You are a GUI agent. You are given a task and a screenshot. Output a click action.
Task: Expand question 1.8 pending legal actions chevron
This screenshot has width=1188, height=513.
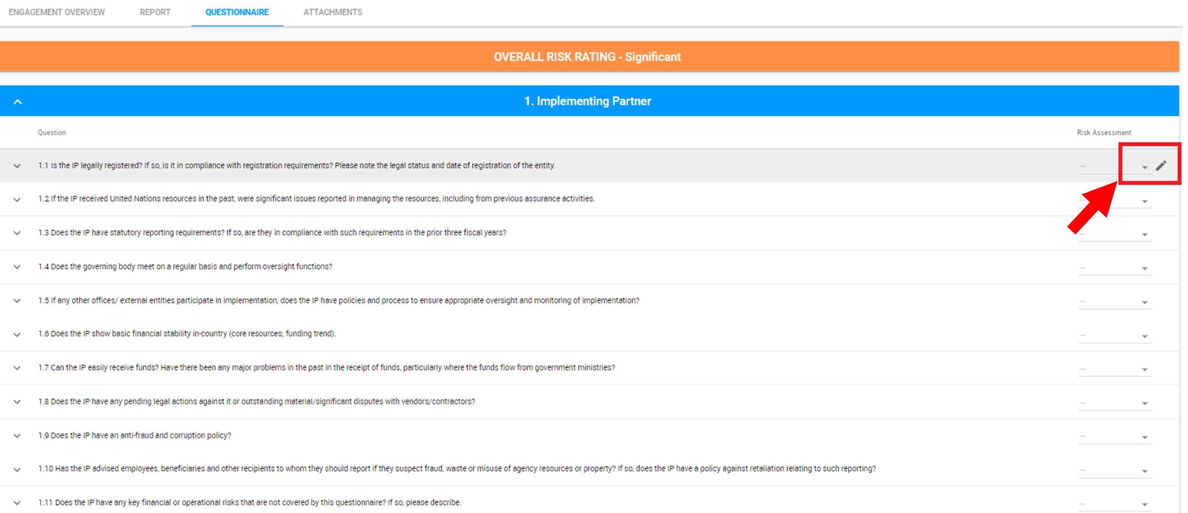17,402
